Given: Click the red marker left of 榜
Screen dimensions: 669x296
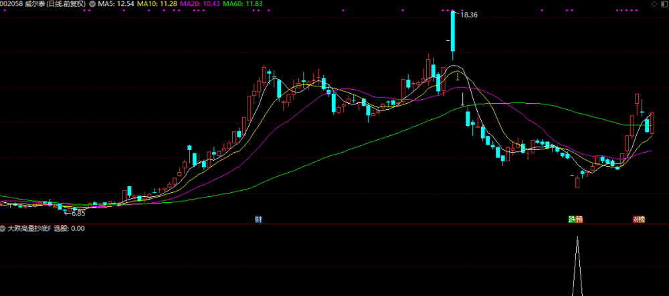Looking at the screenshot, I should [636, 220].
